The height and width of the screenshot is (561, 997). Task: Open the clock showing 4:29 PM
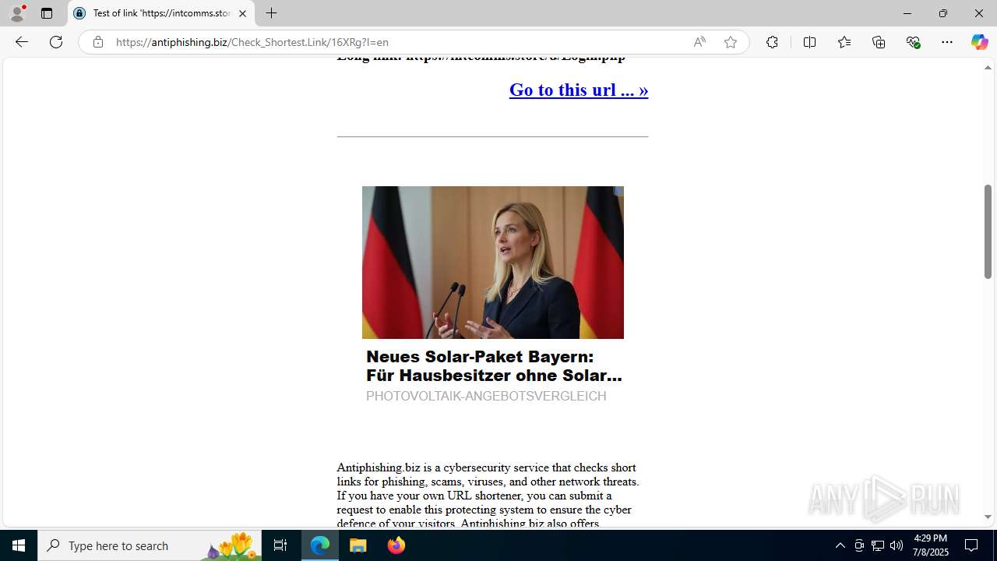(x=930, y=545)
